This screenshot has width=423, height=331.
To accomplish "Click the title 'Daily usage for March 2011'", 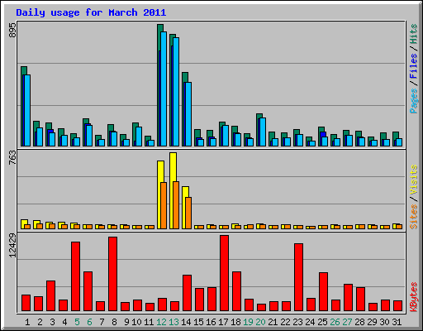I will (x=91, y=12).
